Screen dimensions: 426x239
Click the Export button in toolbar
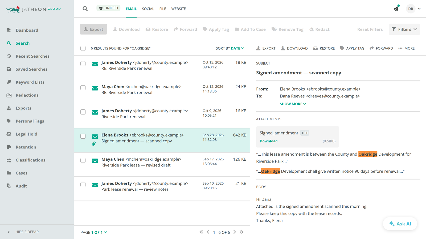coord(93,29)
